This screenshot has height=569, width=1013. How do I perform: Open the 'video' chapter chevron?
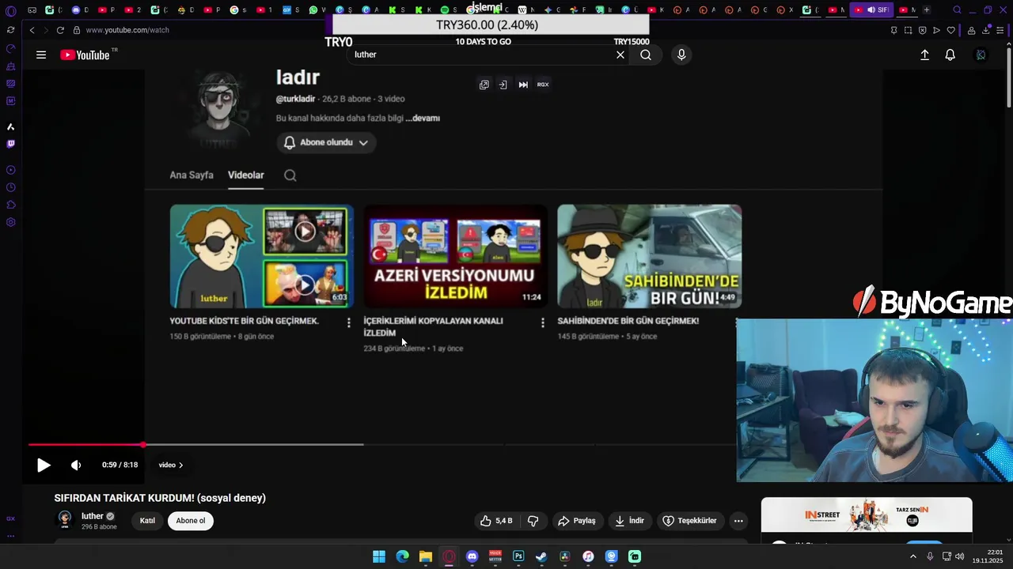pyautogui.click(x=171, y=465)
